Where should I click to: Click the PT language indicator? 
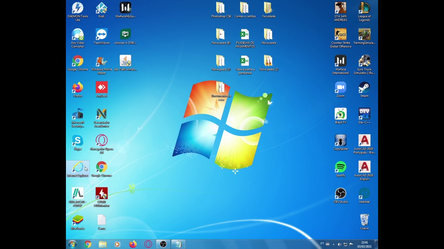[x=322, y=244]
